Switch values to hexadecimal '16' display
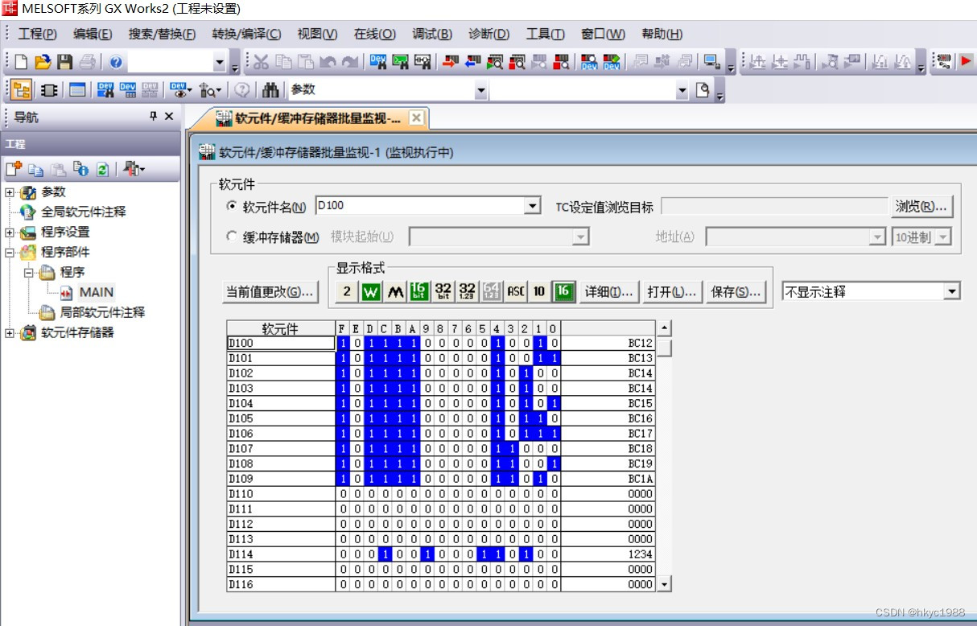Image resolution: width=977 pixels, height=626 pixels. click(563, 291)
